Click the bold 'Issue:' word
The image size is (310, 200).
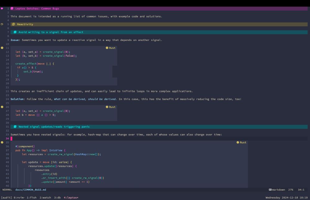[x=15, y=40]
